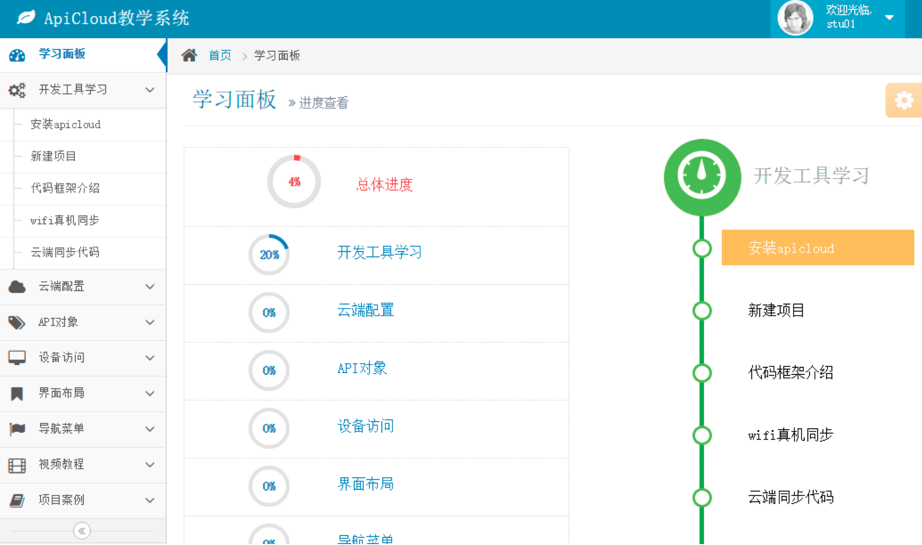This screenshot has width=922, height=545.
Task: Click the ApiCloud leaf logo icon
Action: (26, 18)
